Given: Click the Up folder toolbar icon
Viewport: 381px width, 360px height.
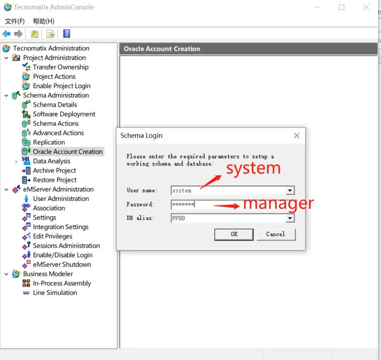Looking at the screenshot, I should [34, 34].
